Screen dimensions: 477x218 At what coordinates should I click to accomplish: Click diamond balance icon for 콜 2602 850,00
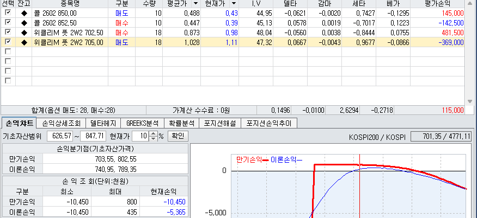click(x=24, y=13)
